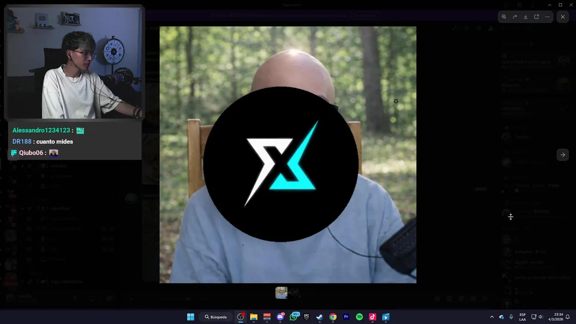576x324 pixels.
Task: Open Discord from the taskbar
Action: click(x=280, y=317)
